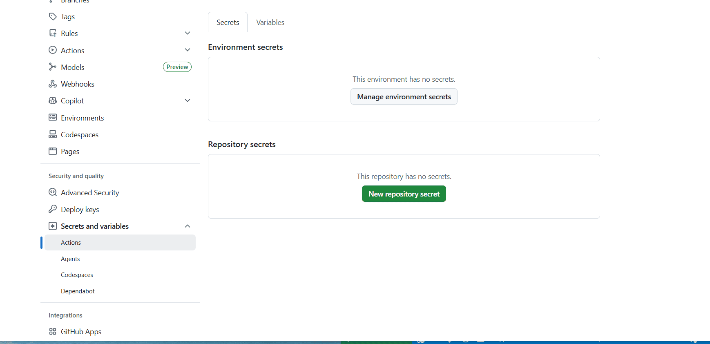This screenshot has height=344, width=710.
Task: Open GitHub Apps integrations
Action: click(x=81, y=332)
